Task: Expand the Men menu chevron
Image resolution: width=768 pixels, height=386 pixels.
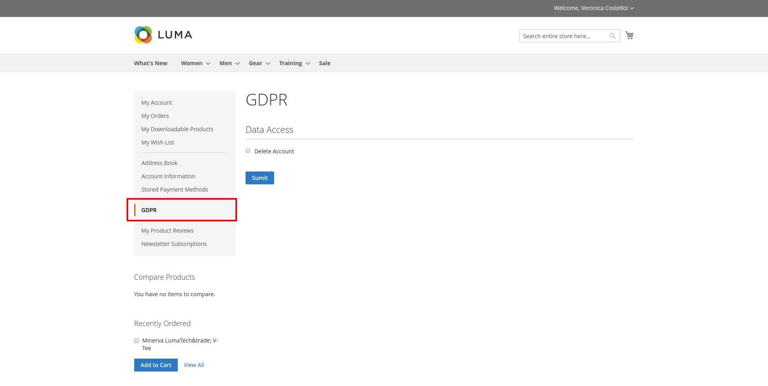Action: (x=237, y=64)
